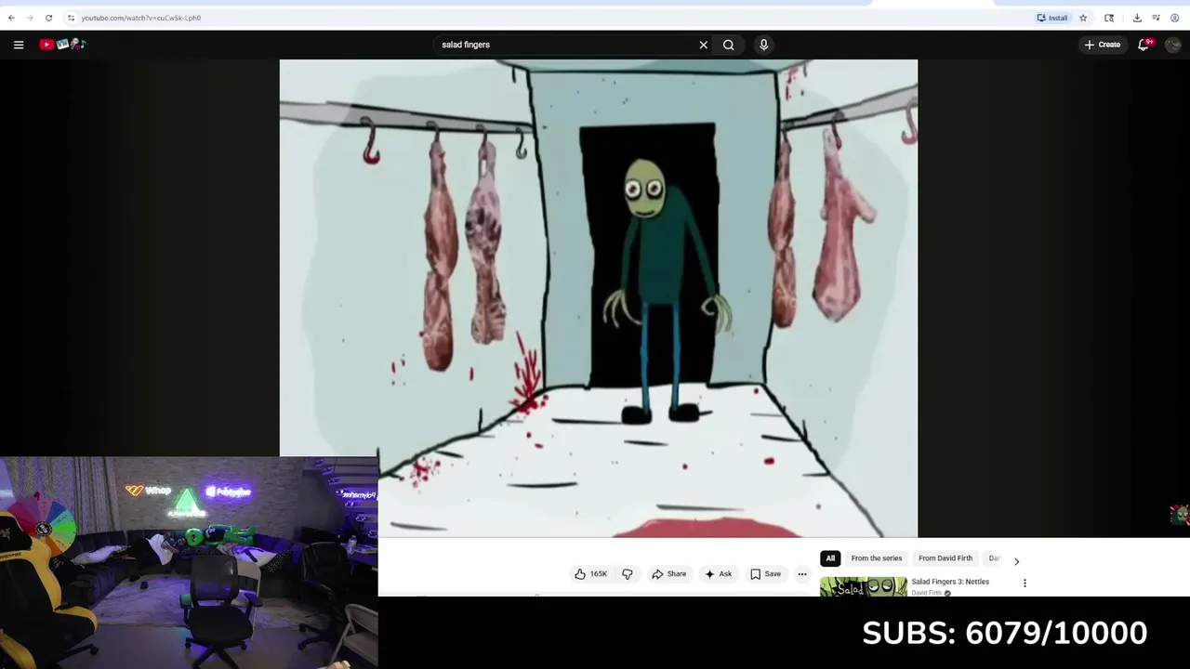The width and height of the screenshot is (1190, 669).
Task: Open site information icon in address bar
Action: 71,18
